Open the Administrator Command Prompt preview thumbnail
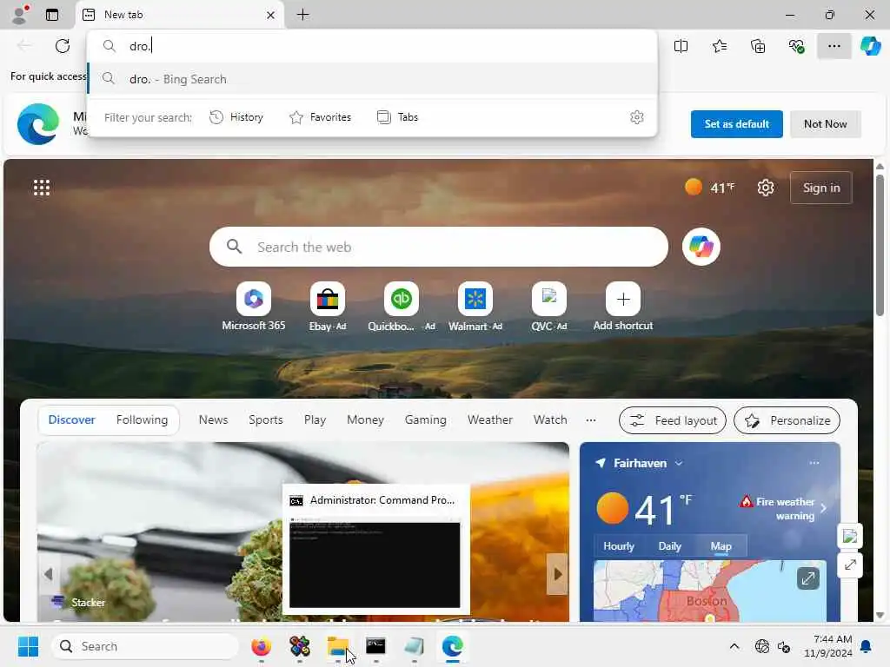The height and width of the screenshot is (667, 890). click(x=375, y=549)
